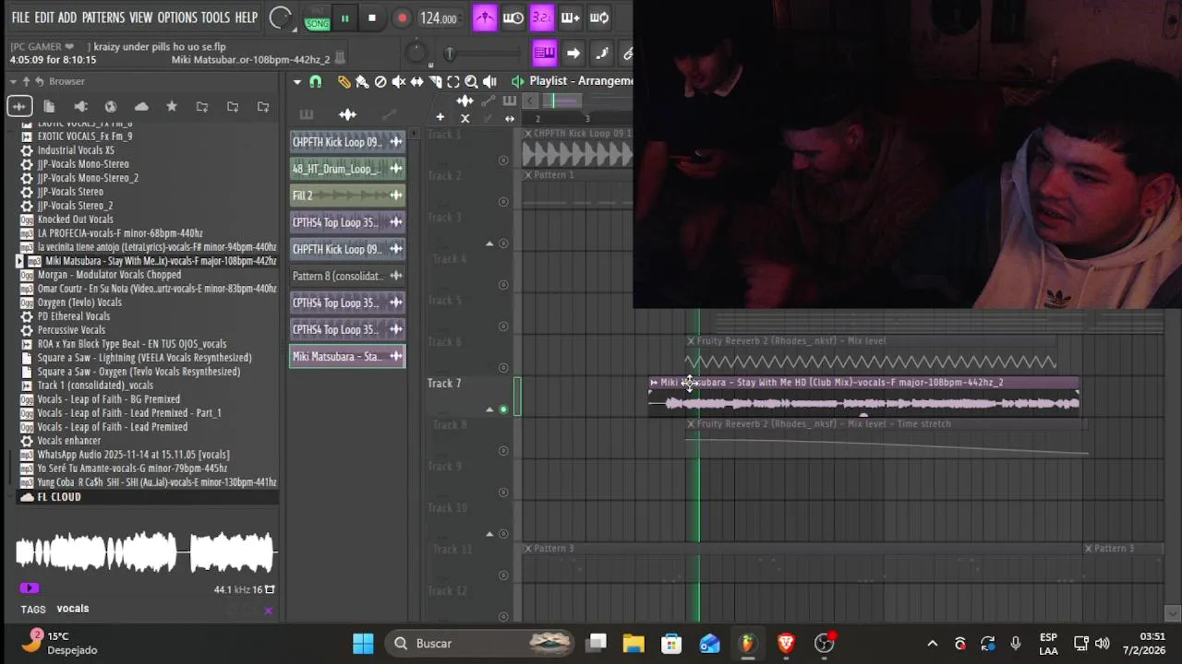Open menu of Miki Matsubara clip in playlist
1182x664 pixels.
coord(654,382)
